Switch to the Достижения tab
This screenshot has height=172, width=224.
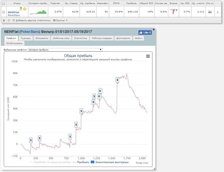123,38
